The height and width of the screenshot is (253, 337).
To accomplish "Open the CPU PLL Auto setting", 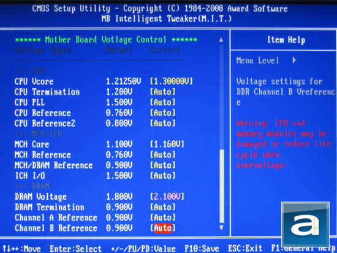I will click(163, 102).
